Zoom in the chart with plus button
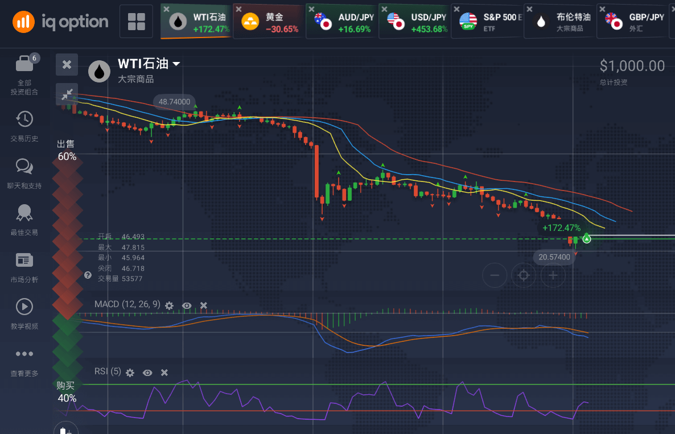Viewport: 675px width, 434px height. pyautogui.click(x=553, y=275)
